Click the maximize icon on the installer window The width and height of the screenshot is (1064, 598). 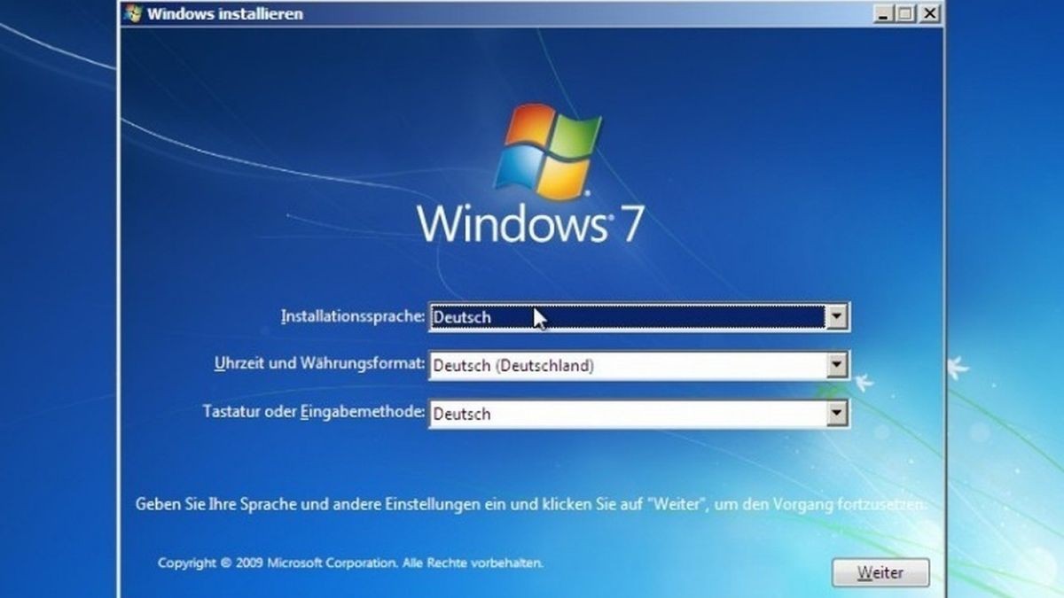pos(904,14)
